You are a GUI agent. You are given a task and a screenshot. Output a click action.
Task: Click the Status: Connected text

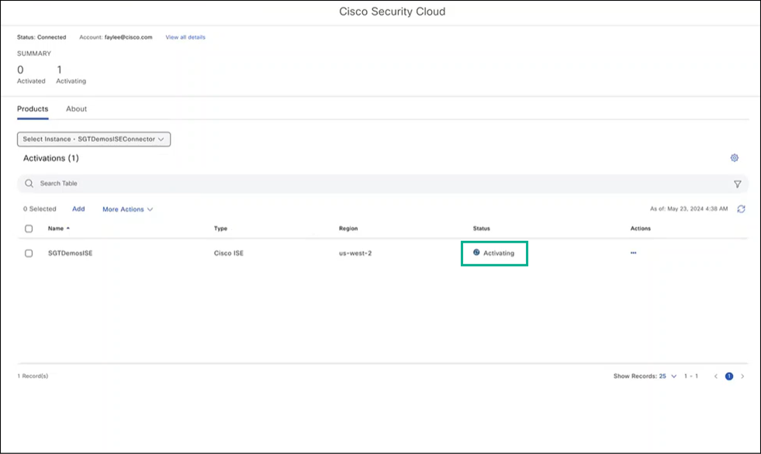coord(41,37)
